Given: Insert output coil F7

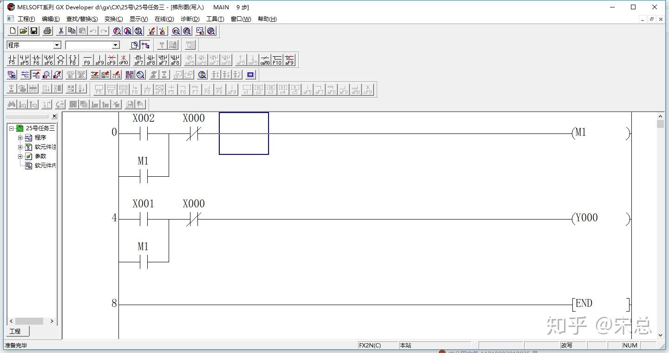Looking at the screenshot, I should [x=60, y=60].
